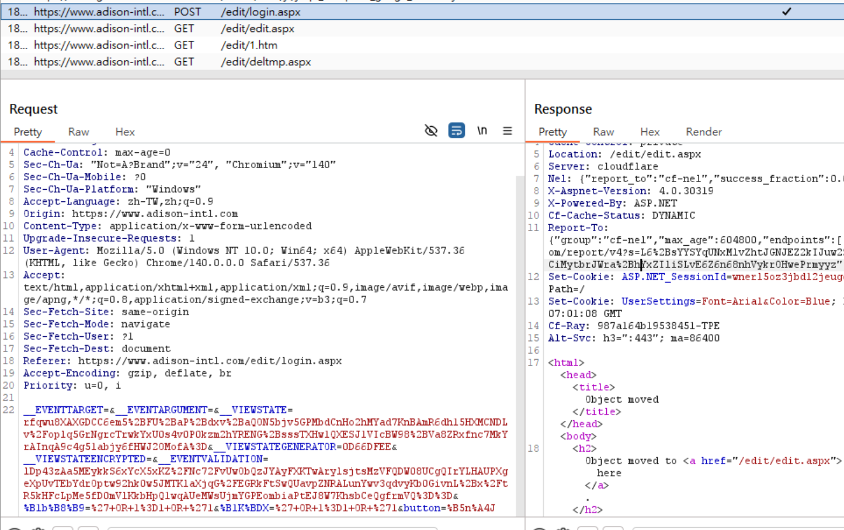
Task: Click the 'Object moved' title text in Response
Action: (x=621, y=399)
